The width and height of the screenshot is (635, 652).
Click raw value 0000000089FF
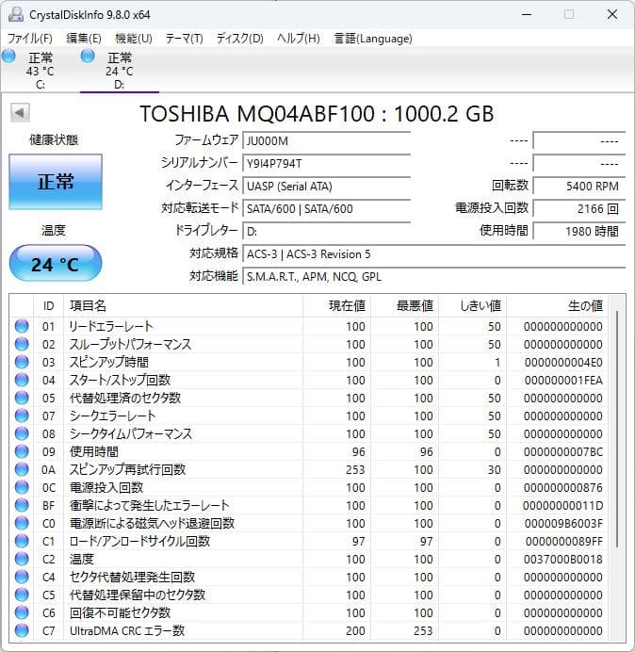[x=564, y=541]
